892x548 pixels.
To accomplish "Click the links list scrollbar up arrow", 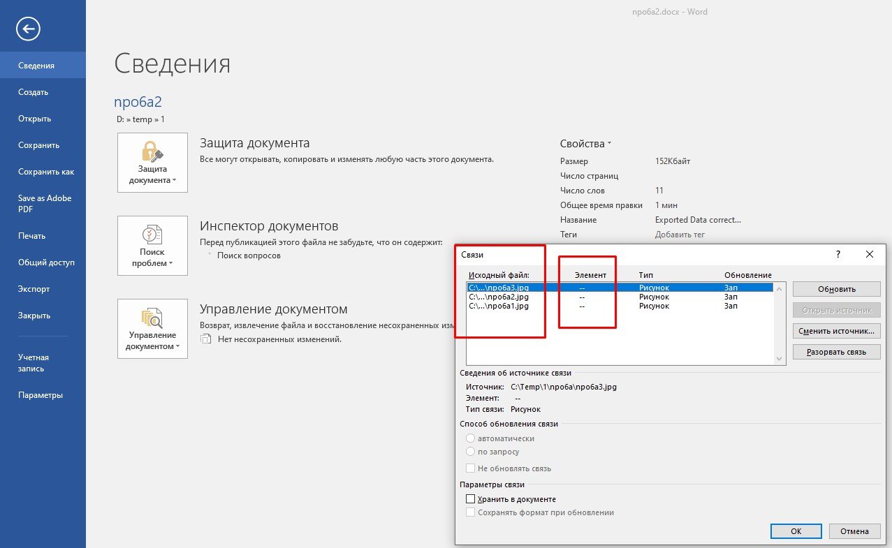I will pyautogui.click(x=780, y=288).
